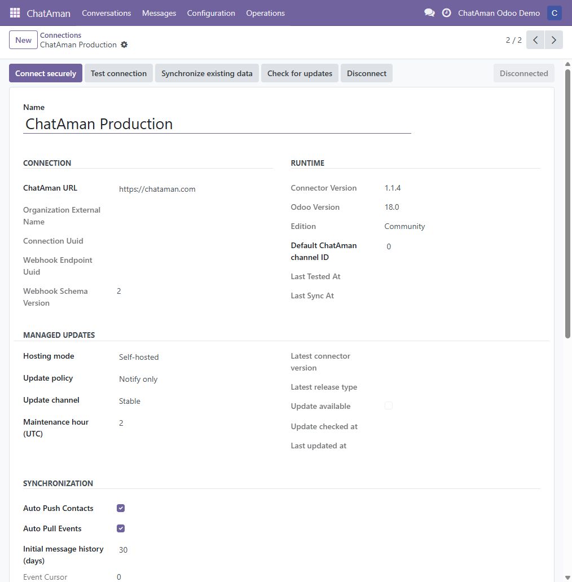The width and height of the screenshot is (572, 582).
Task: Edit Initial message history days value
Action: (x=195, y=550)
